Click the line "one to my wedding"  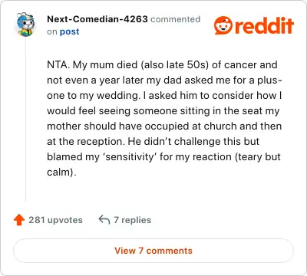point(164,95)
